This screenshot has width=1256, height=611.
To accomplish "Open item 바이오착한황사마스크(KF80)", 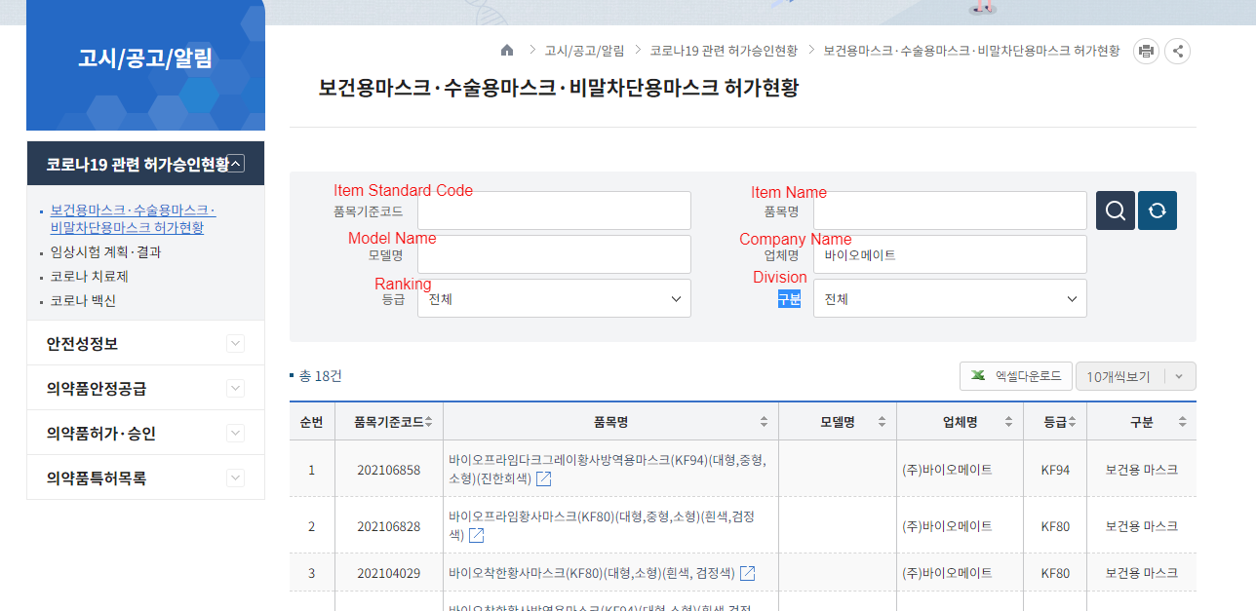I will 592,573.
